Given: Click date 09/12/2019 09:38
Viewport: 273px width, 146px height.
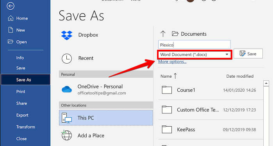Looking at the screenshot, I should coord(239,130).
